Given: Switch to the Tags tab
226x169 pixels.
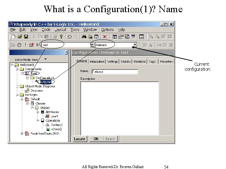Looking at the screenshot, I should 152,62.
